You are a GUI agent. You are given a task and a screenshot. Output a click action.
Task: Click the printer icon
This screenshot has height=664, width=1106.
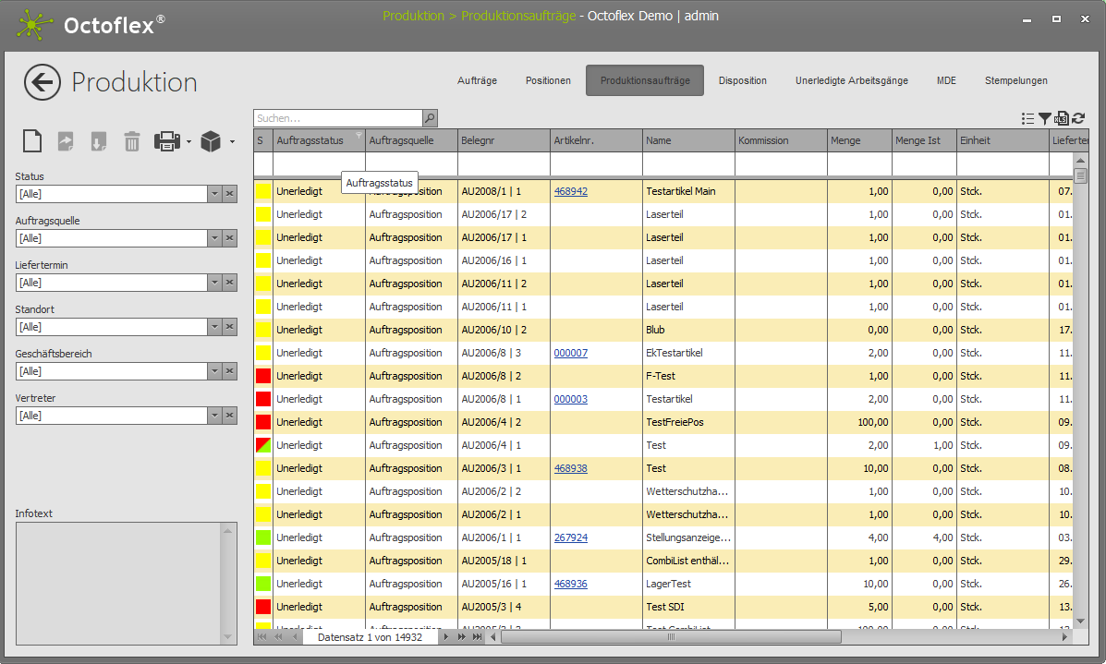tap(167, 141)
